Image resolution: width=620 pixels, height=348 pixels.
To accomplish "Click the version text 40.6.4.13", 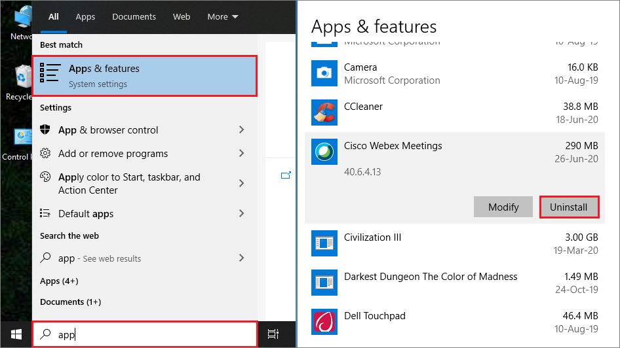I will 362,172.
